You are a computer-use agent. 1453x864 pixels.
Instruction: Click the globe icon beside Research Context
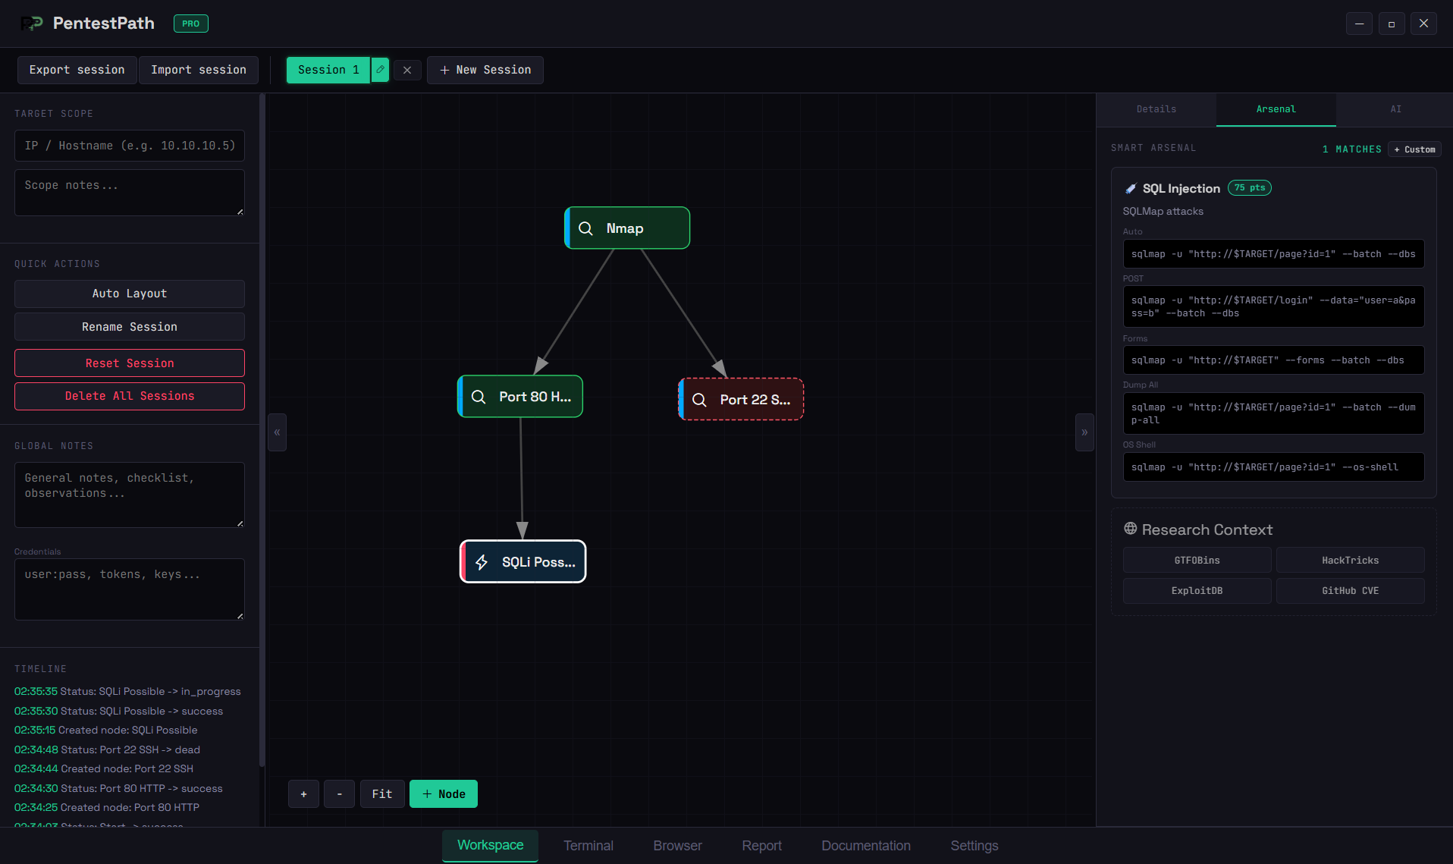pyautogui.click(x=1130, y=529)
